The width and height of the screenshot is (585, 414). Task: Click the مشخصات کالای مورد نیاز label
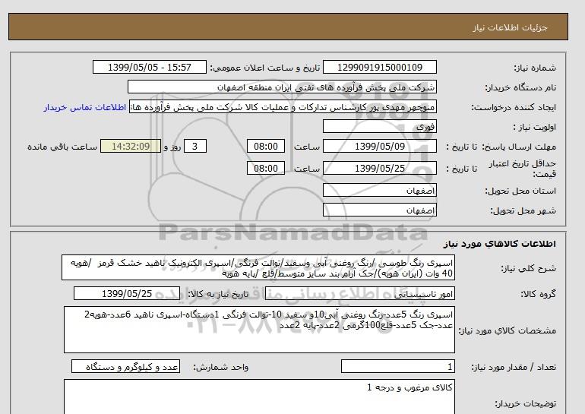coord(507,331)
